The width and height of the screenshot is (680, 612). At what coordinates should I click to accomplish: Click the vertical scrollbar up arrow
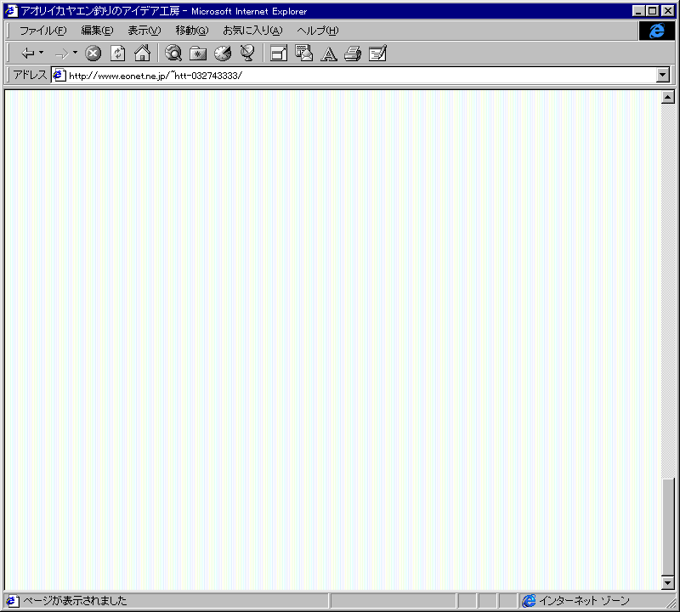668,97
